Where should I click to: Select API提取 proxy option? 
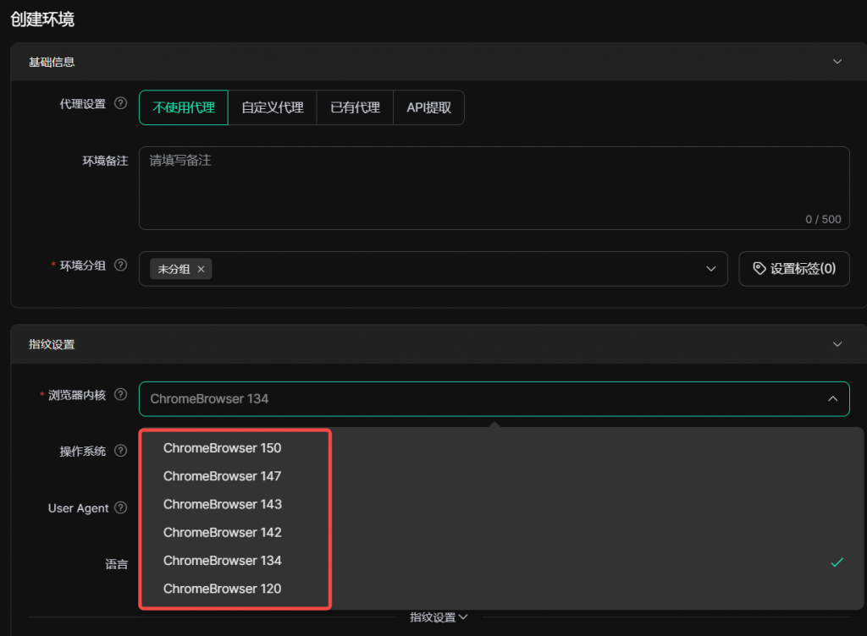click(429, 107)
